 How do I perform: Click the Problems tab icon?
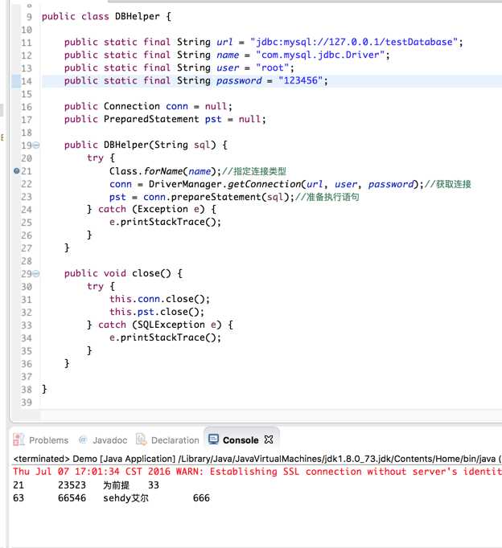[x=19, y=440]
